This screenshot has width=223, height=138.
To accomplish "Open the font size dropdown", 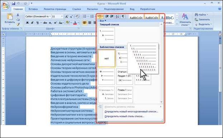I will [62, 16].
